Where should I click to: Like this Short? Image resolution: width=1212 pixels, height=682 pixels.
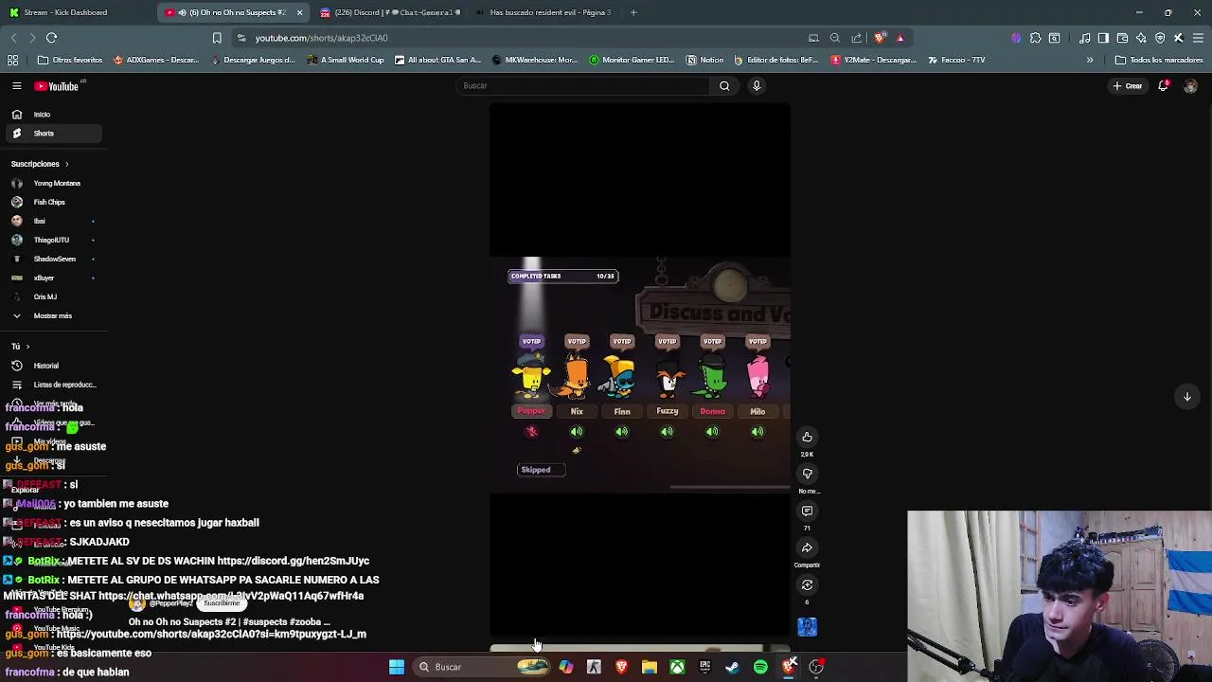point(807,438)
